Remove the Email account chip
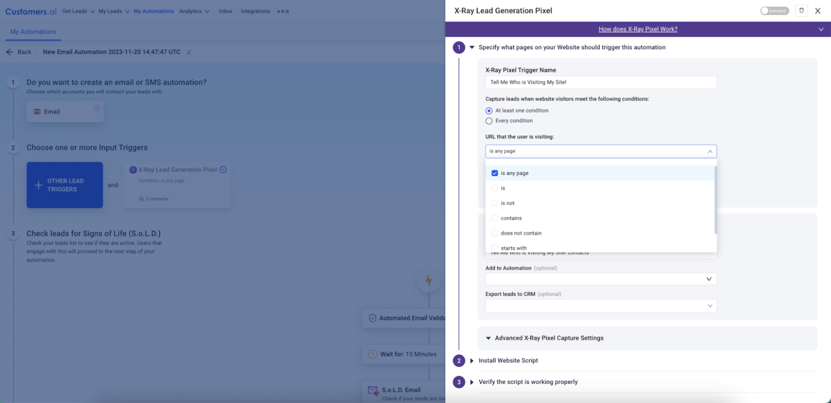 [x=97, y=108]
